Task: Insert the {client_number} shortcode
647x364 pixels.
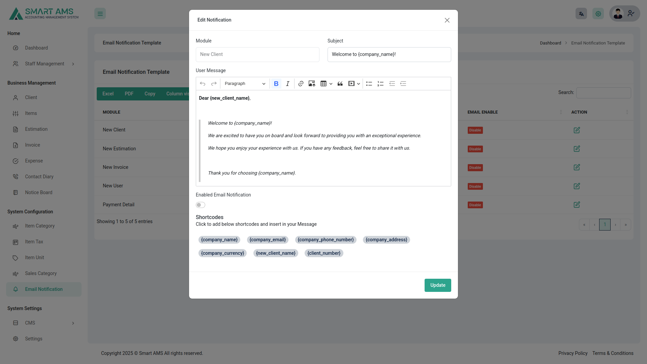Action: point(324,253)
